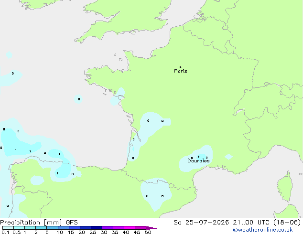Click the 50 mm legend arrow tip

point(151,228)
